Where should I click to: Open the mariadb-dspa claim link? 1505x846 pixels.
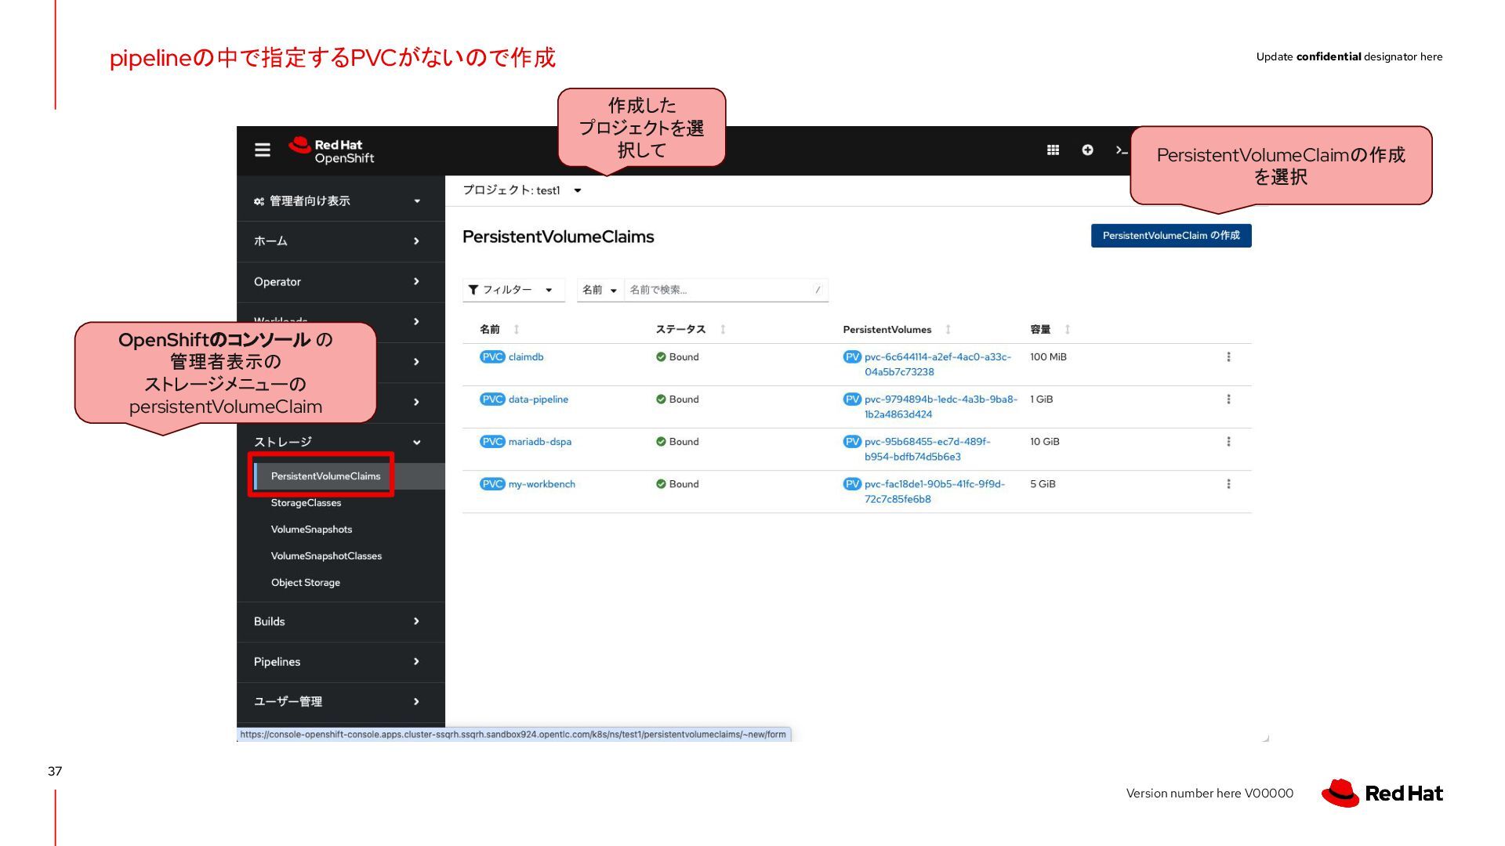coord(540,442)
